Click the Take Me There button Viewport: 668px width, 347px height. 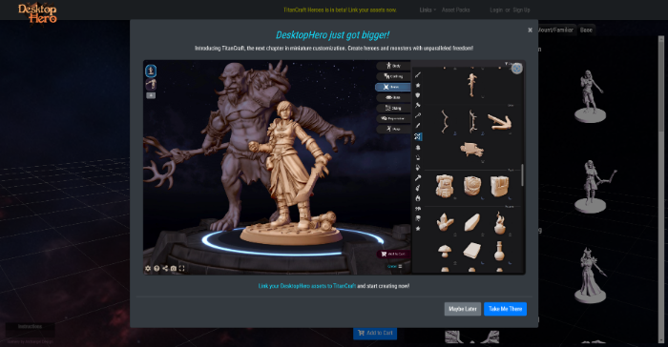[x=505, y=309]
